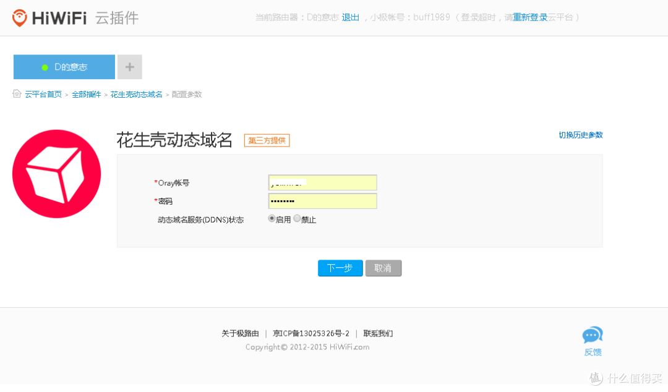Viewport: 668px width, 392px height.
Task: Click the 重新登录 link
Action: tap(530, 17)
